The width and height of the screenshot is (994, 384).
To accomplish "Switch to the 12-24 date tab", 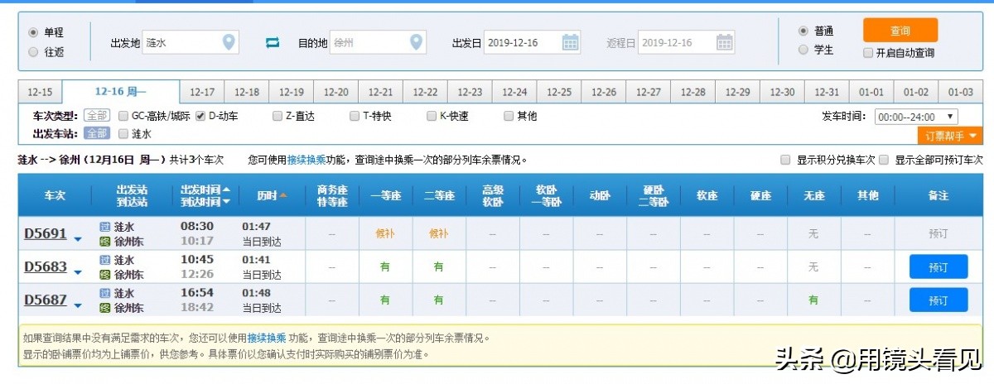I will tap(514, 92).
